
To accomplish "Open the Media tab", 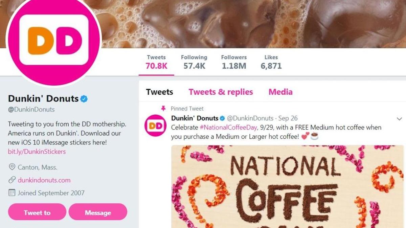I will tap(280, 92).
